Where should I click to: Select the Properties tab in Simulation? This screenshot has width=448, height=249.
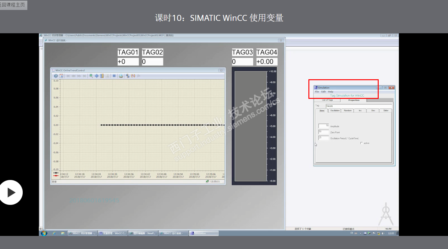click(x=354, y=100)
